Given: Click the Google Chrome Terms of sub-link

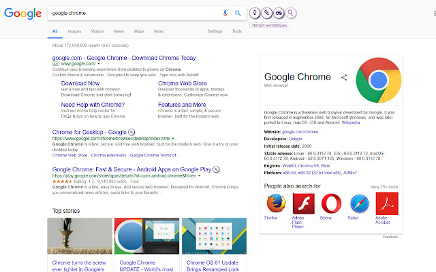Looking at the screenshot, I should click(x=153, y=155).
